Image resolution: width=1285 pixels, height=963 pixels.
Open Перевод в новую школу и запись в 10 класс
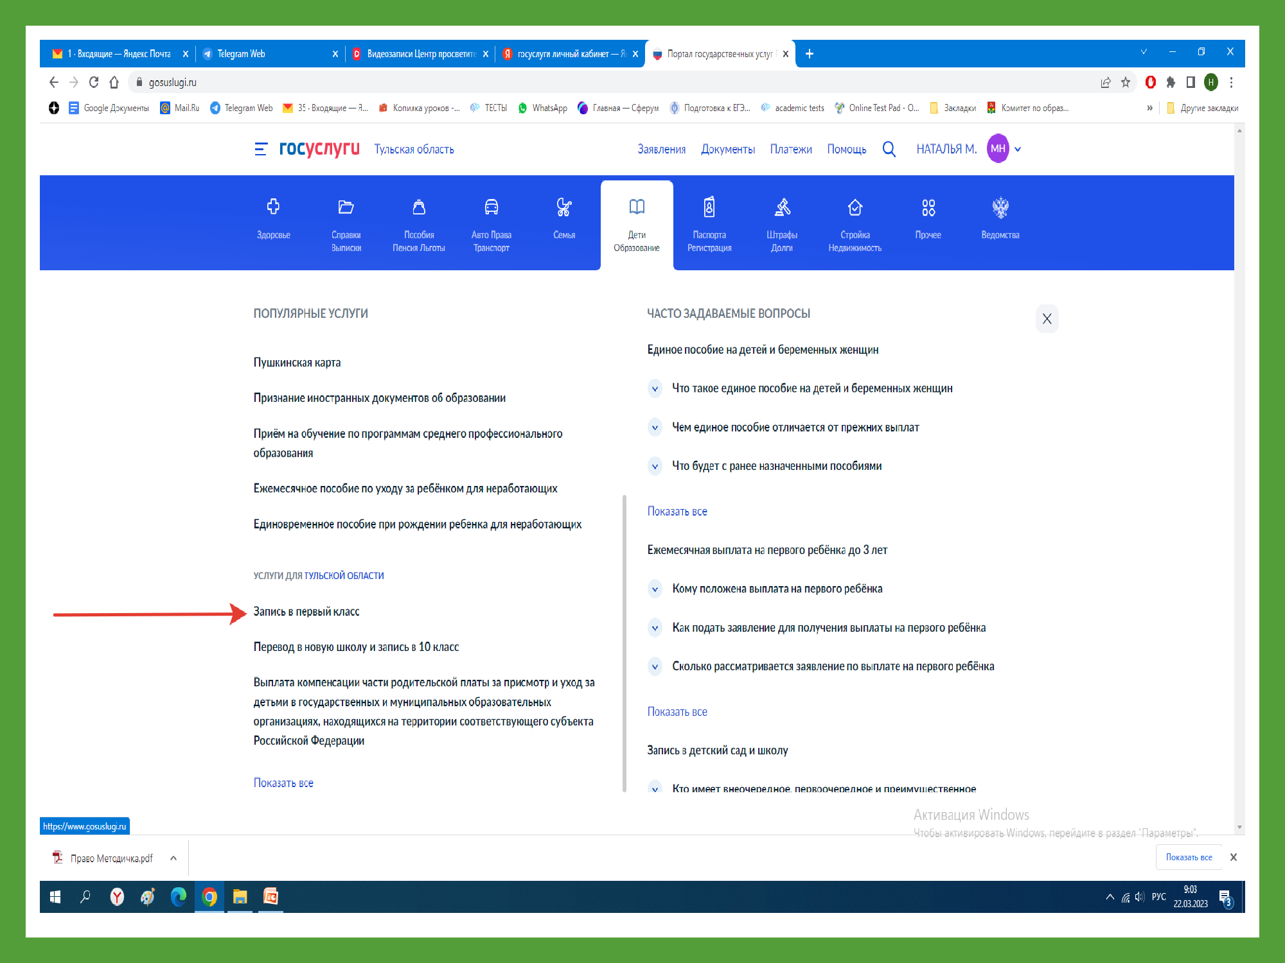tap(356, 646)
